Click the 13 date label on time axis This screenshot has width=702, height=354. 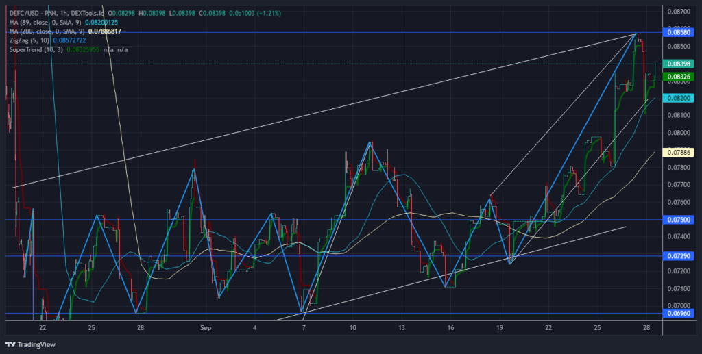coord(402,328)
